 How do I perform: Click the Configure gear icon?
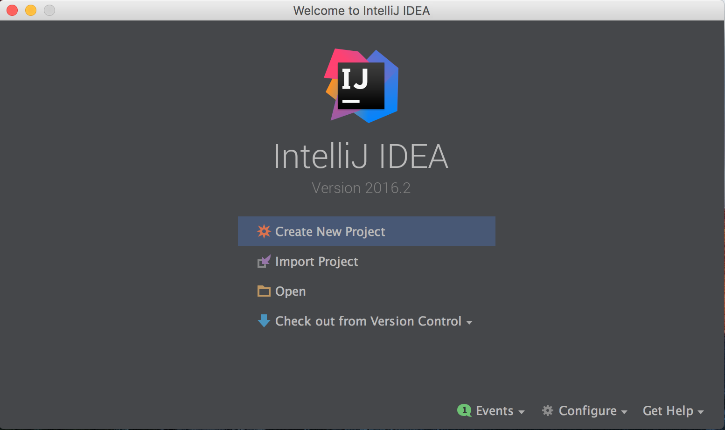coord(547,410)
